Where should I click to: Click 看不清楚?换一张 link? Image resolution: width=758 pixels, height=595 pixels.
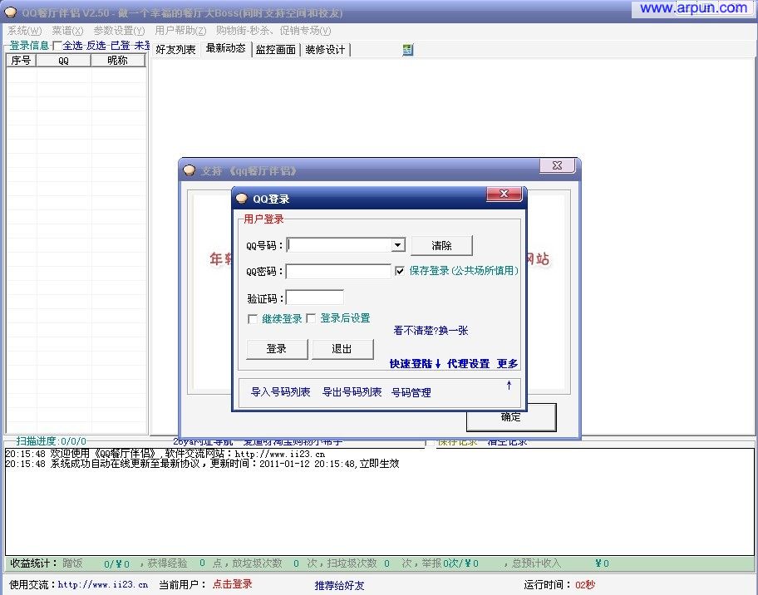(x=431, y=331)
